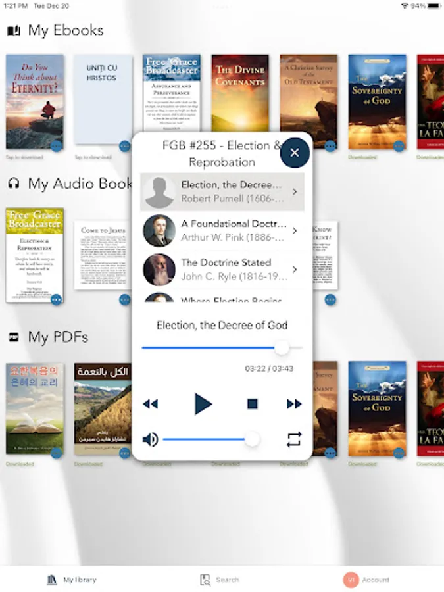Click the PDF icon beside My PDFs

pos(14,337)
